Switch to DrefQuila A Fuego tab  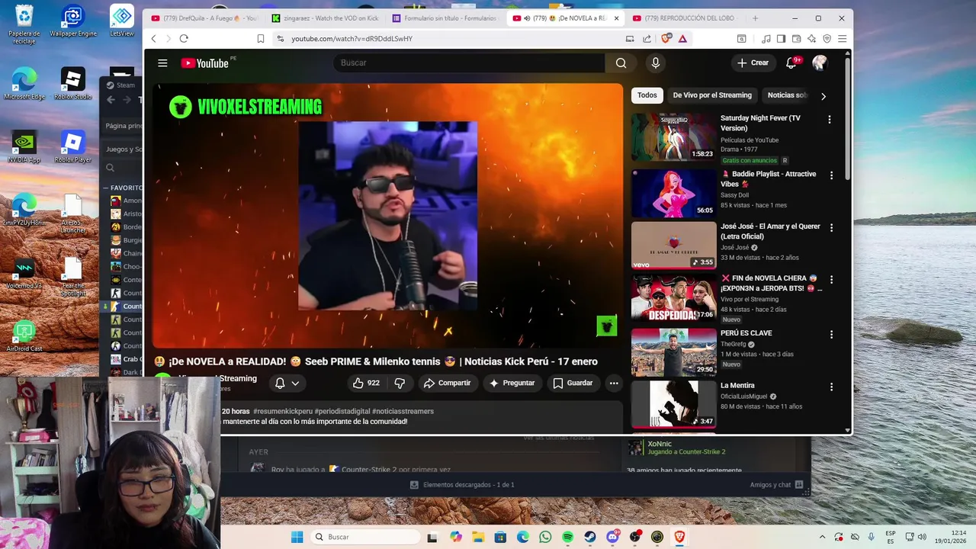(205, 18)
